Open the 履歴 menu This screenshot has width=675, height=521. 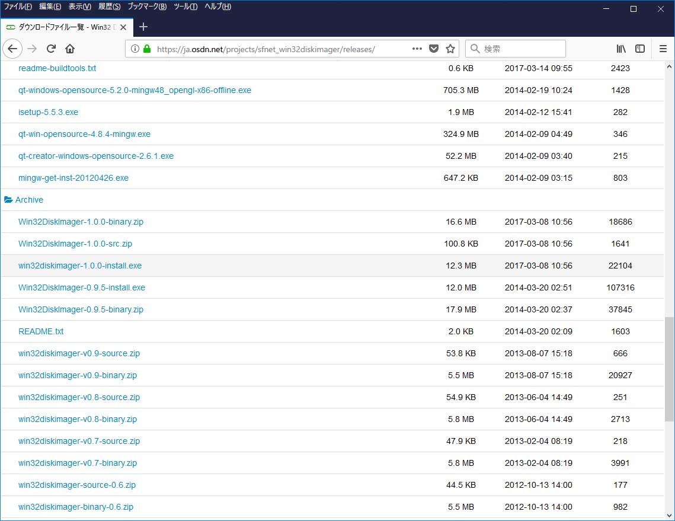coord(109,7)
